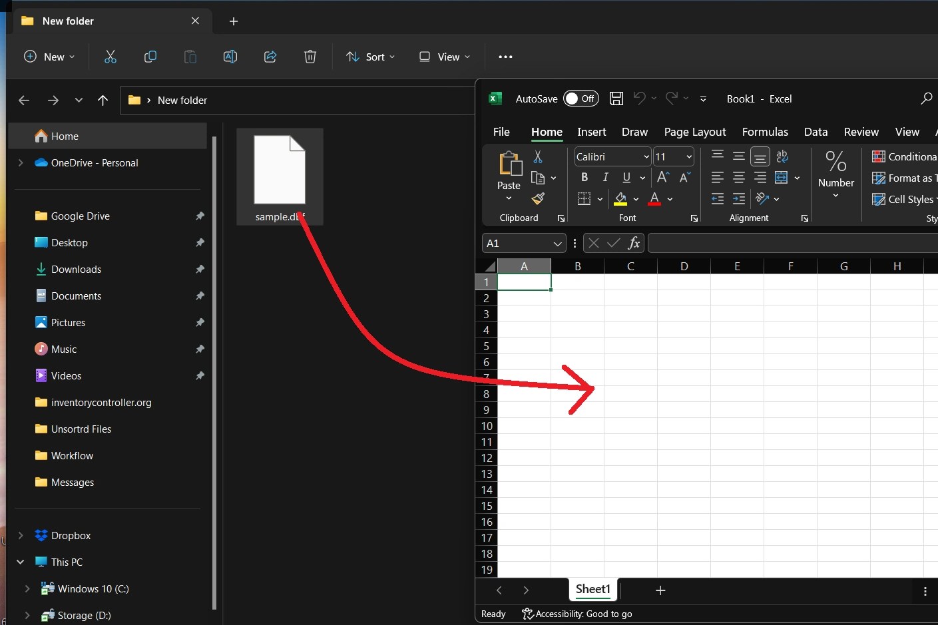Switch to the Formulas ribbon tab
The width and height of the screenshot is (938, 625).
pos(764,132)
